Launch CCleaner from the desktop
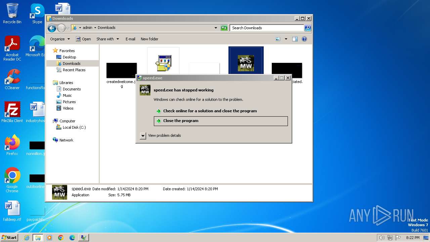 (x=12, y=79)
